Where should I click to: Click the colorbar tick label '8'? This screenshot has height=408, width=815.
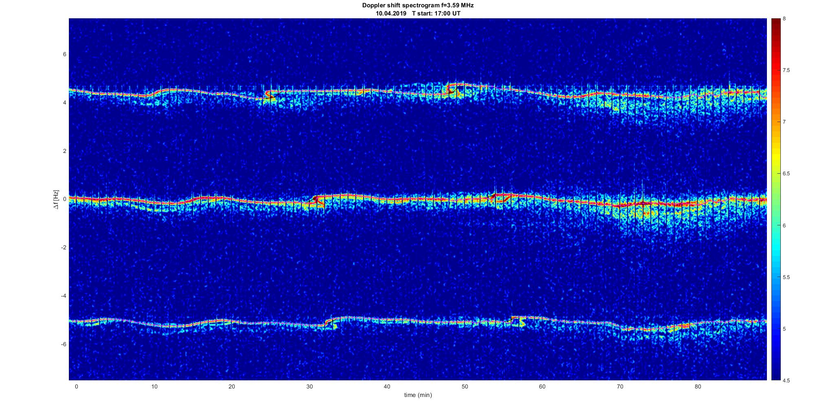(x=784, y=19)
